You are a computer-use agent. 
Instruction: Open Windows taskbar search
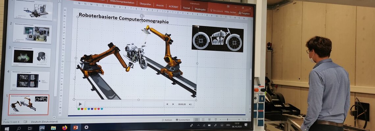pyautogui.click(x=19, y=128)
